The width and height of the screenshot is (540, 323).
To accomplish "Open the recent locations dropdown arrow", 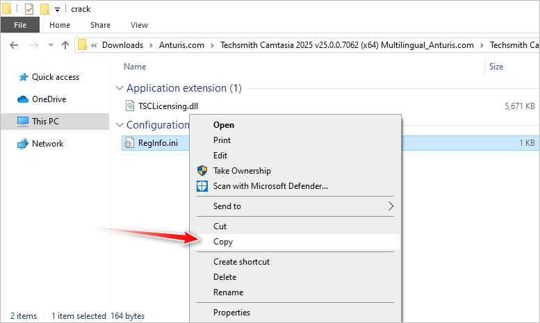I will (x=50, y=45).
